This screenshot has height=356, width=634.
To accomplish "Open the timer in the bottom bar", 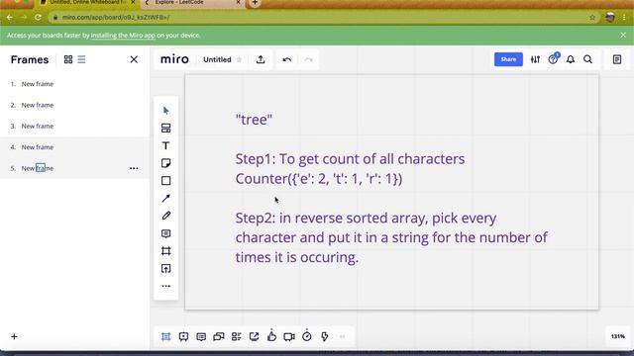I will click(307, 336).
